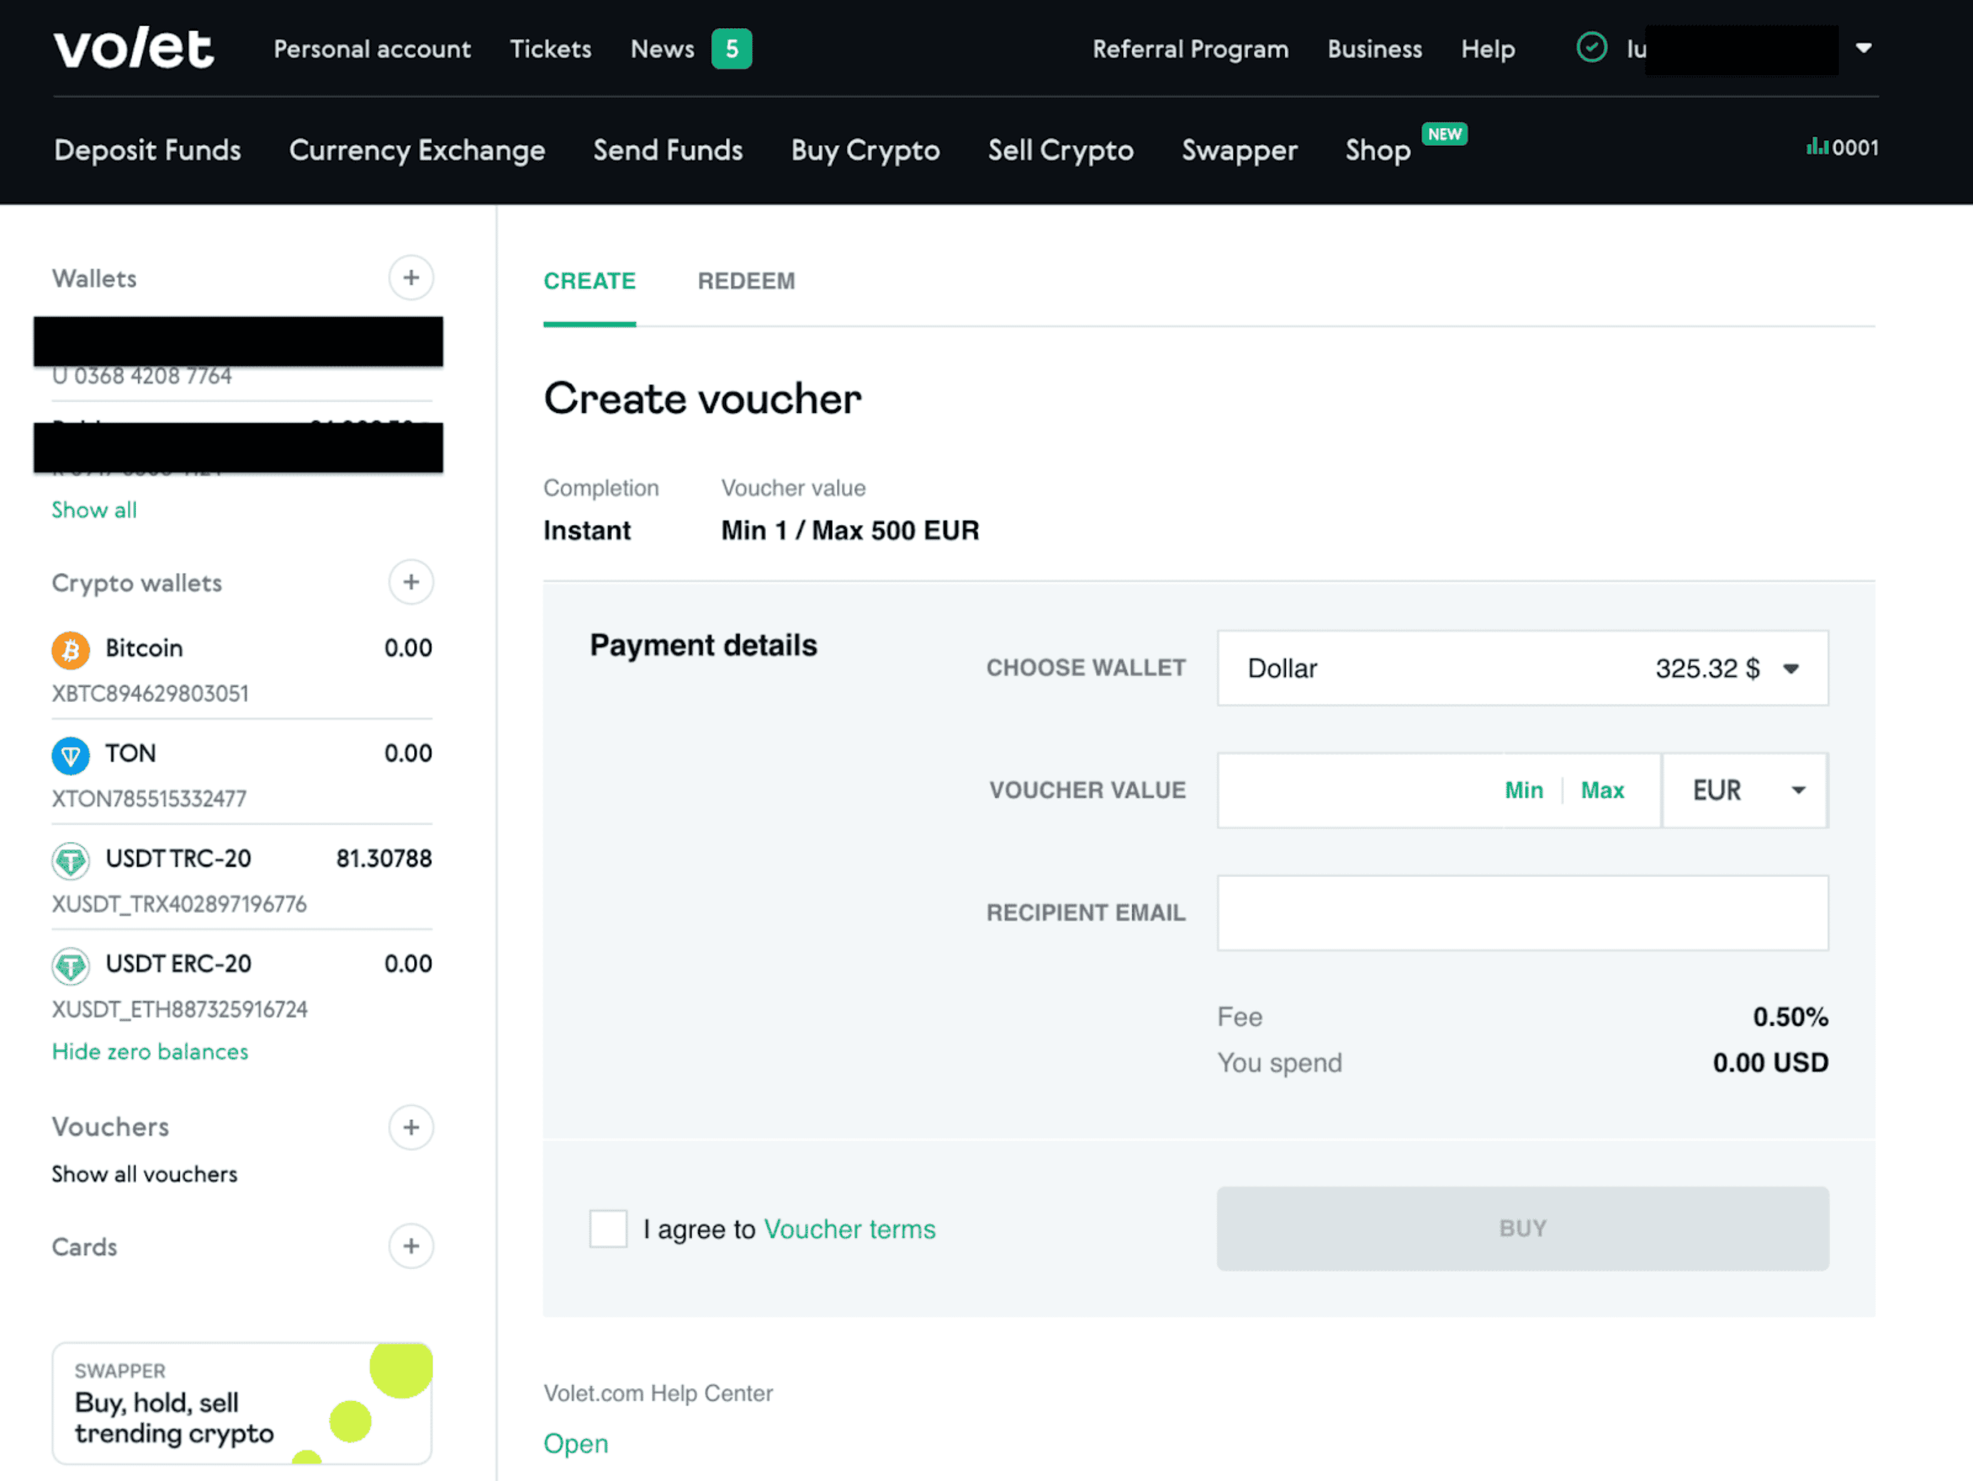Viewport: 1973px width, 1481px height.
Task: Click the USDT TRC-20 Tether icon
Action: (70, 861)
